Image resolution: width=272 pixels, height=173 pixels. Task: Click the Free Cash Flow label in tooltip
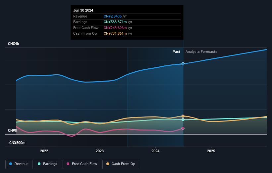tap(86, 28)
